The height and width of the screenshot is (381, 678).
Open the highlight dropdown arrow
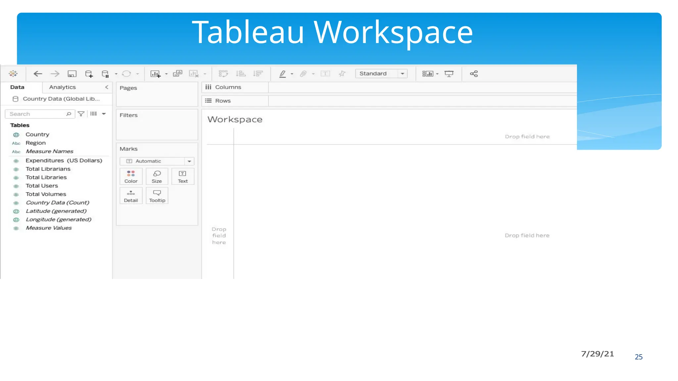(292, 74)
